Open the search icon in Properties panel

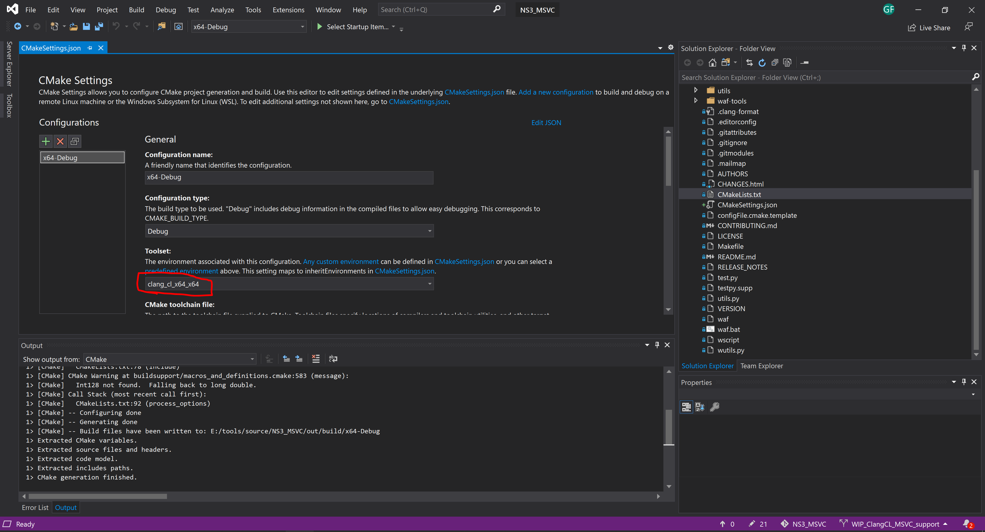[x=715, y=407]
